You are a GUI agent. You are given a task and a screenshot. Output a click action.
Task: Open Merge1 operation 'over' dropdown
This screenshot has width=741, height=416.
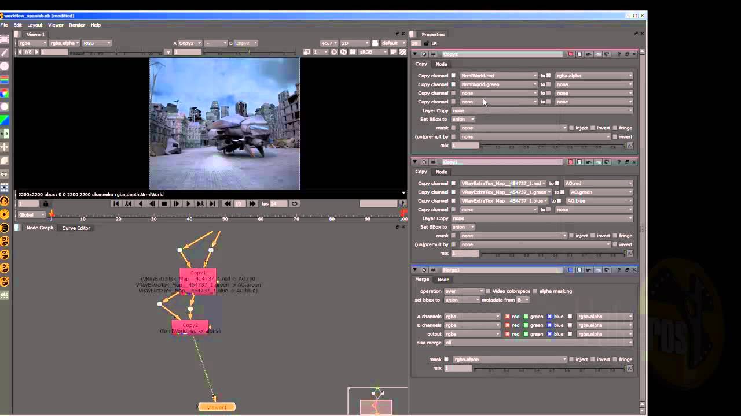point(464,291)
